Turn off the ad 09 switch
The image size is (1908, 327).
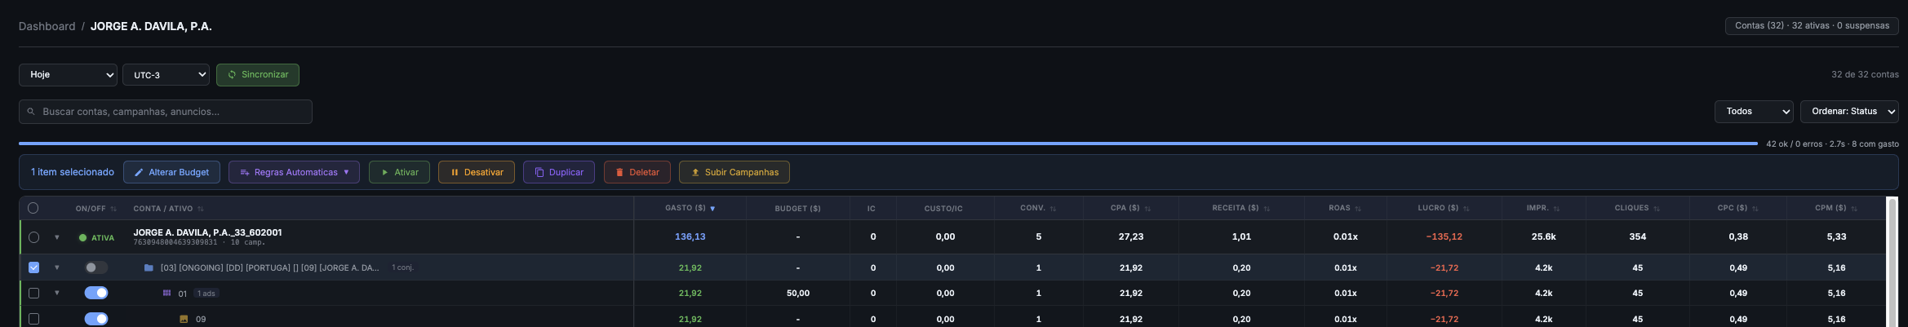[96, 319]
